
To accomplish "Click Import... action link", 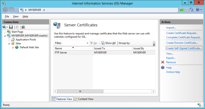I will (171, 28).
